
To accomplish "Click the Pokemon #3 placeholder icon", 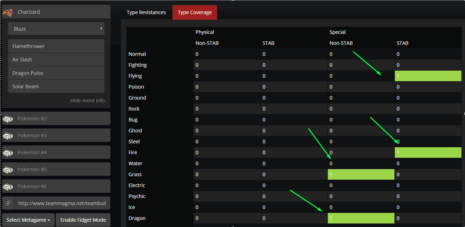I will [x=8, y=136].
